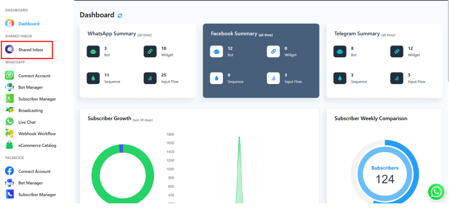Click the Facebook Sequence droplet icon

pyautogui.click(x=217, y=78)
